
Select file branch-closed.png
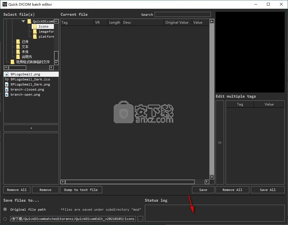pos(31,89)
